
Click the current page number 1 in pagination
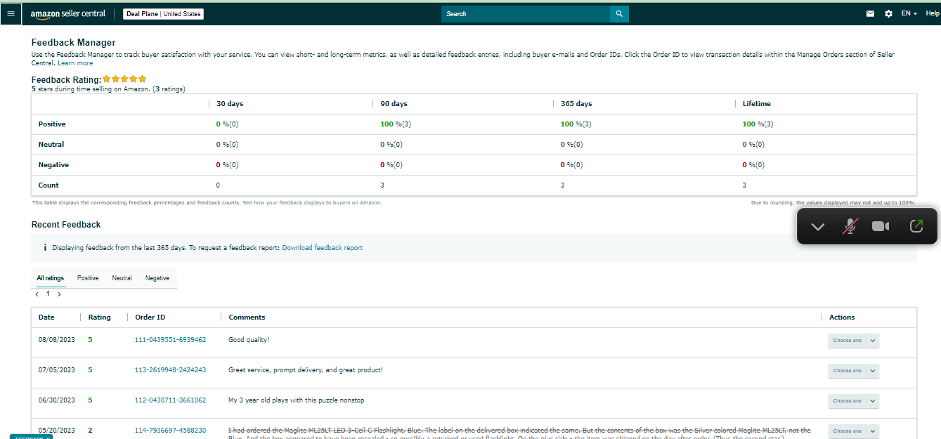[x=48, y=294]
